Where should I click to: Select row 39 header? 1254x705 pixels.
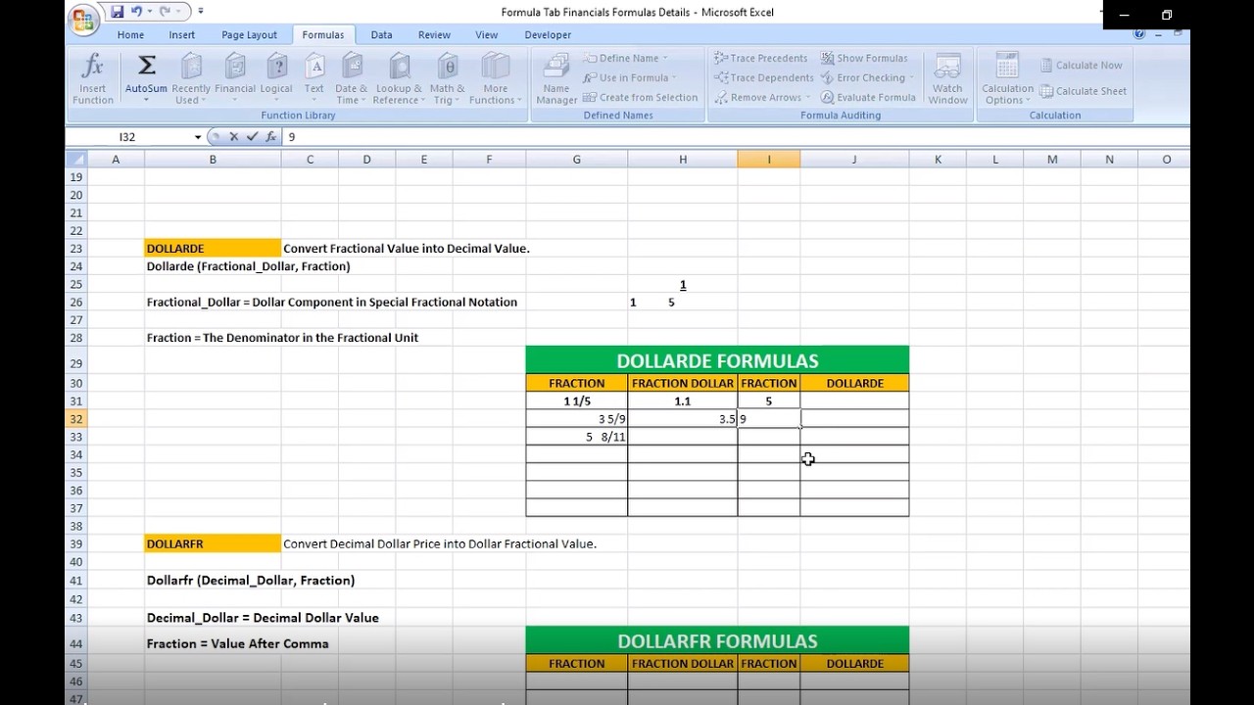tap(75, 544)
